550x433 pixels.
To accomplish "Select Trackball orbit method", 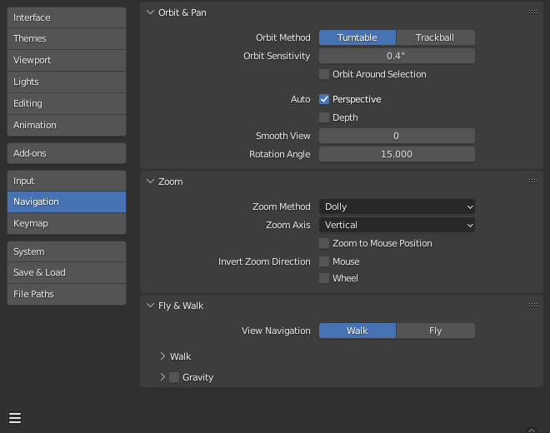I will (x=435, y=37).
